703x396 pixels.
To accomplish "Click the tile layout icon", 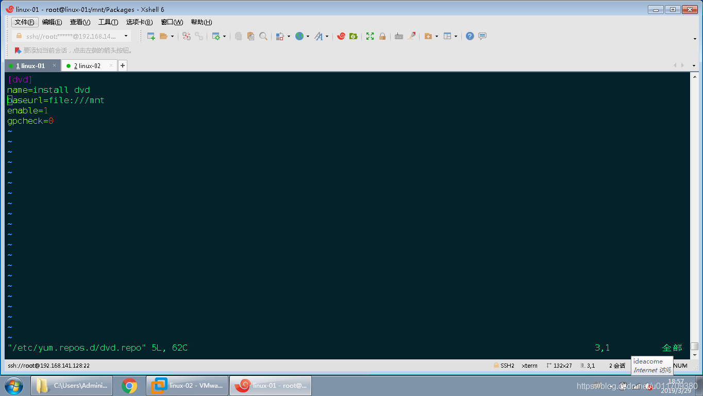I will 447,36.
